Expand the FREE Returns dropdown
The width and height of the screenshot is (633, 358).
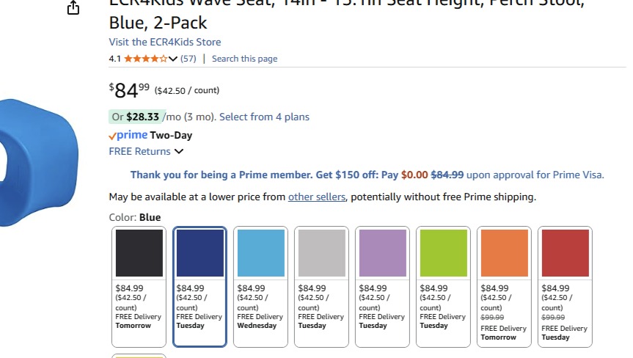(178, 152)
